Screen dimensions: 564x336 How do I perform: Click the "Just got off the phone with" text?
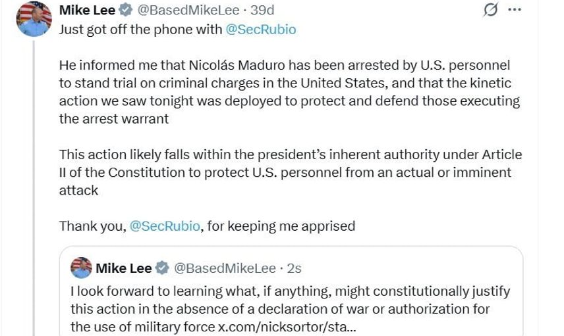(x=140, y=30)
